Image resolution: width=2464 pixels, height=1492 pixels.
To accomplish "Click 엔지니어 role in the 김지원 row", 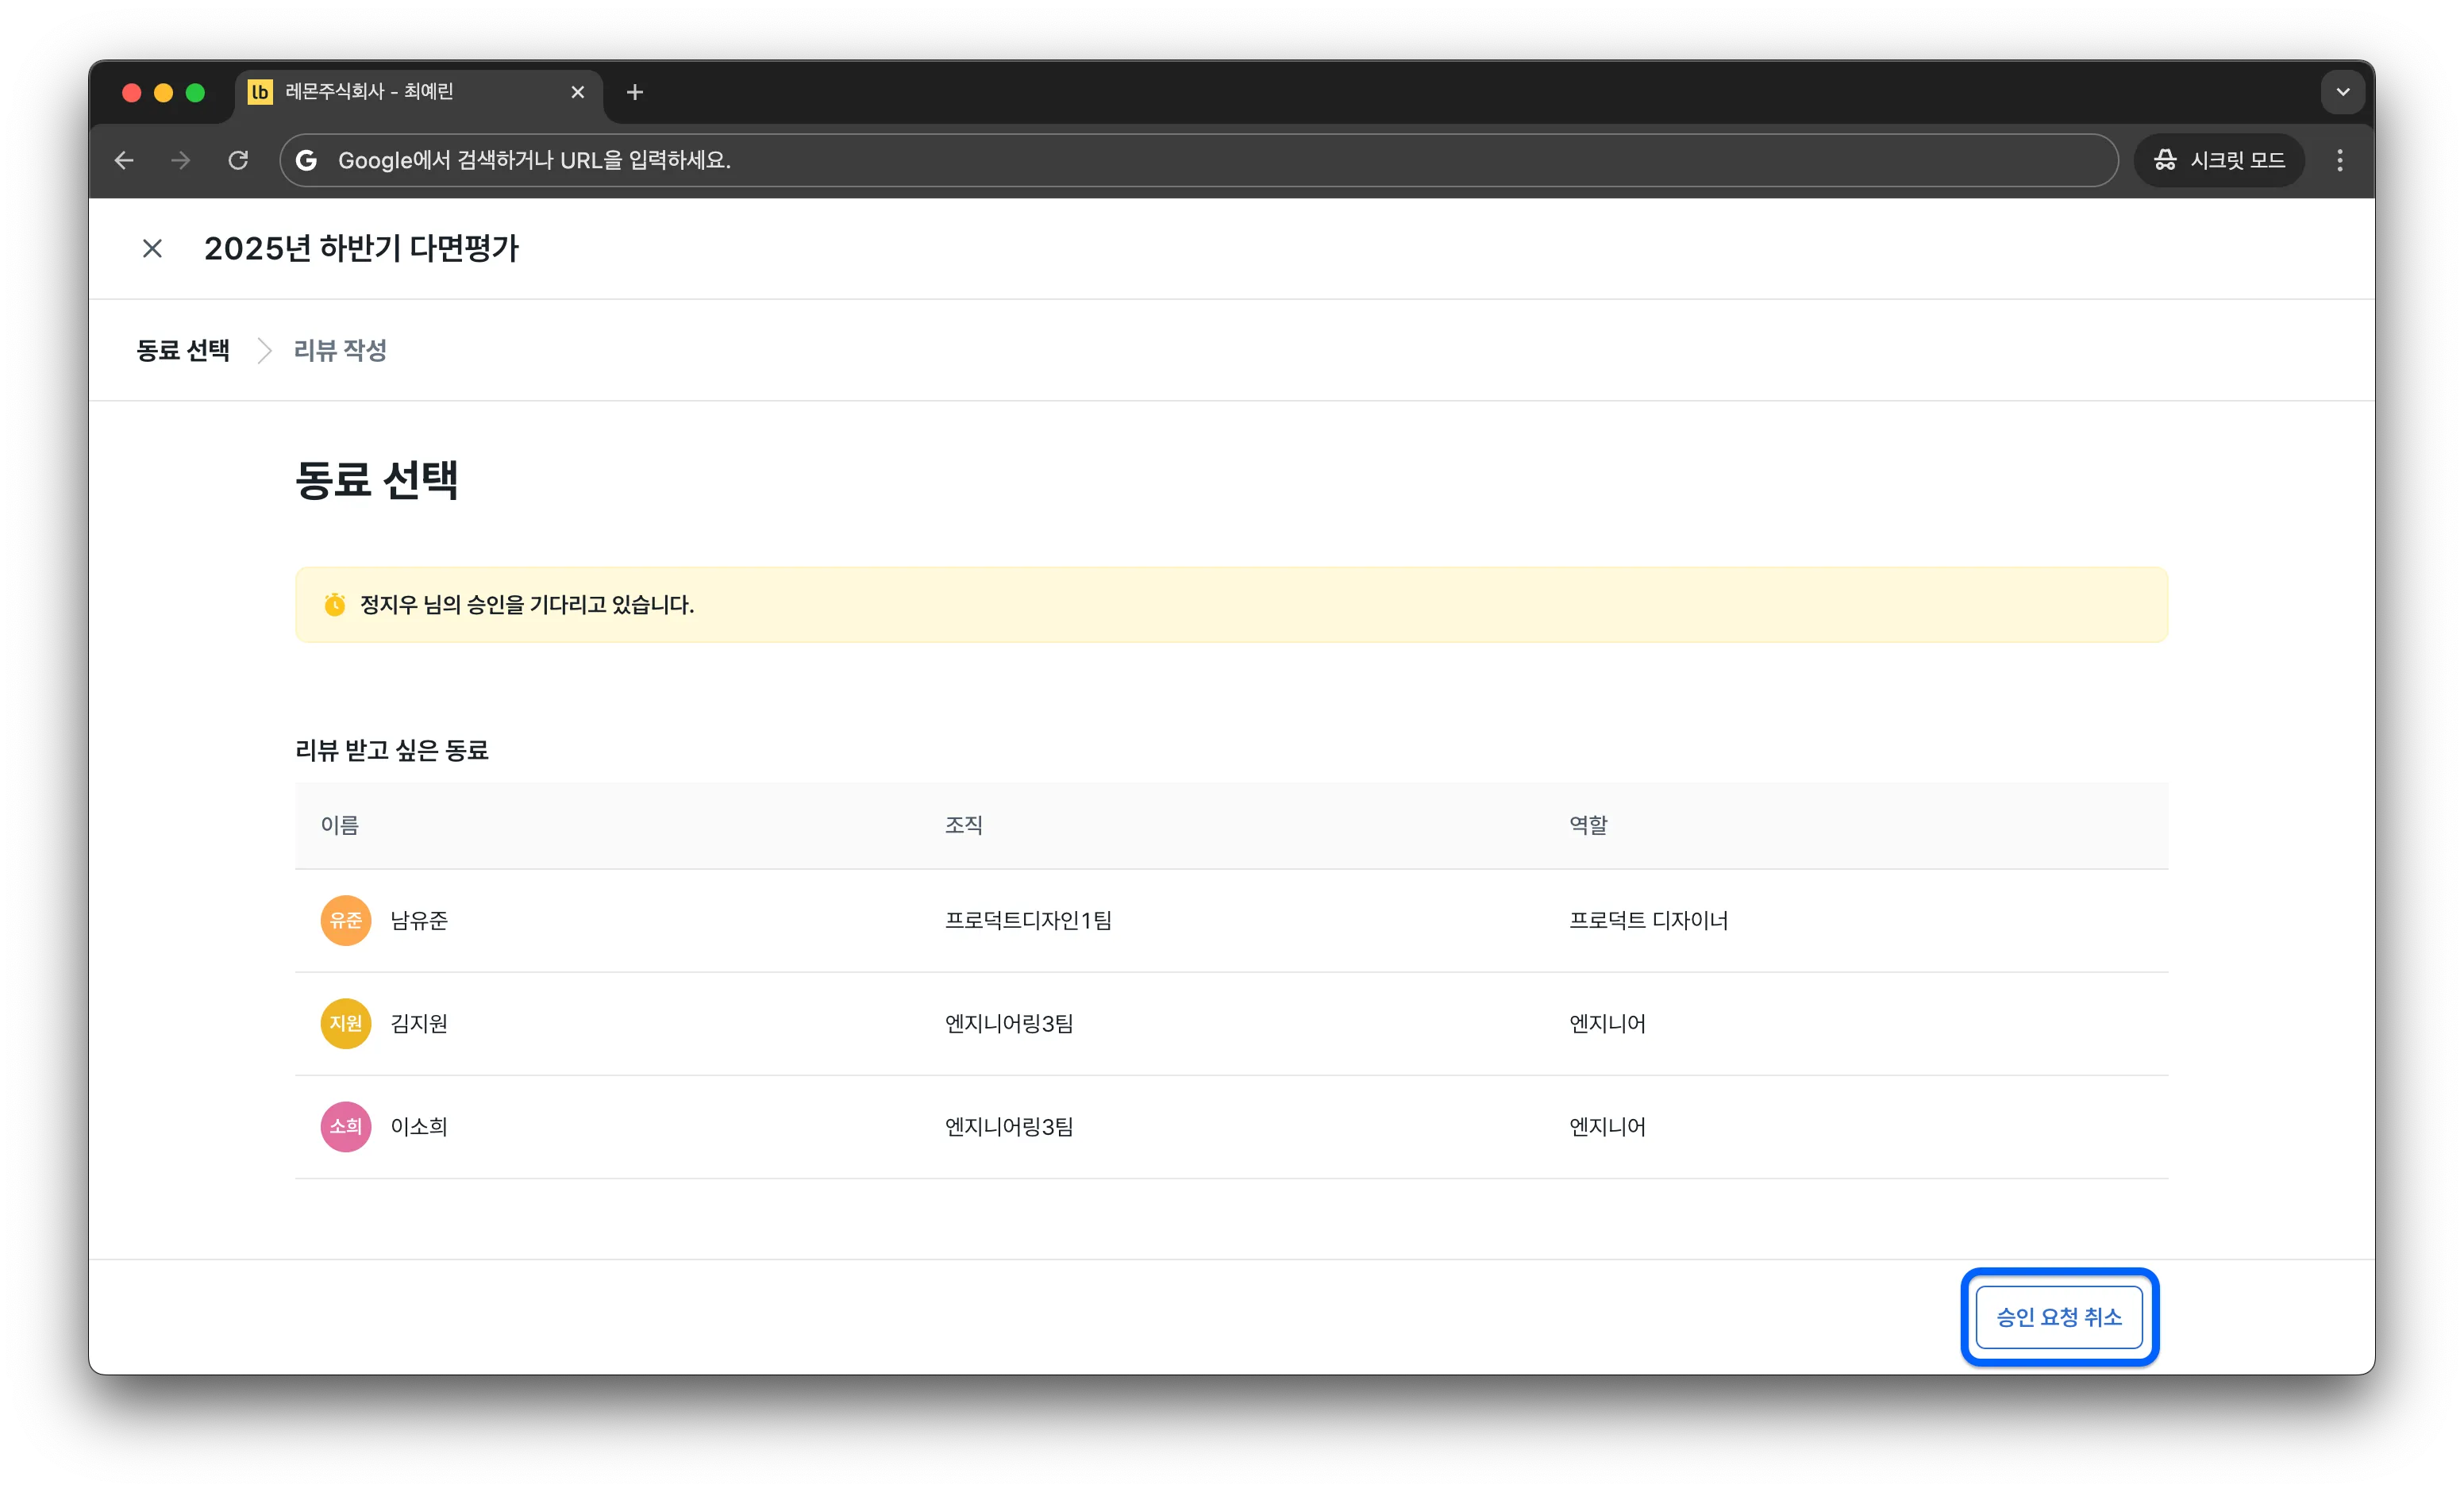I will point(1607,1023).
